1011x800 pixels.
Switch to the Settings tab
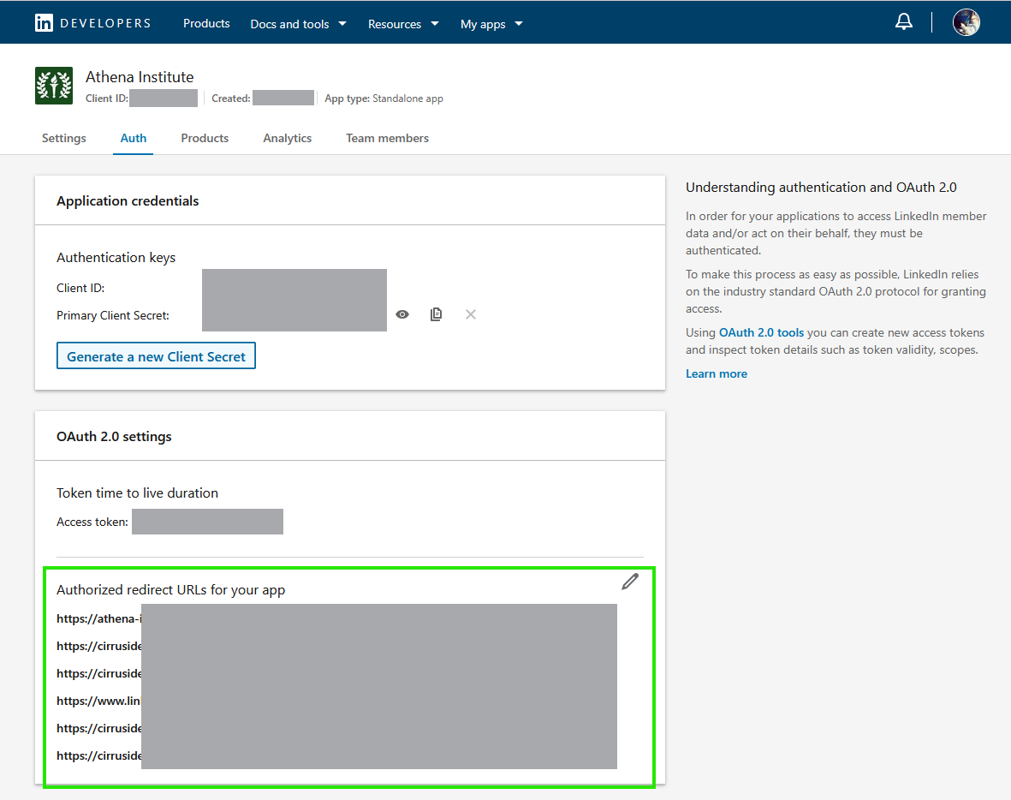64,138
